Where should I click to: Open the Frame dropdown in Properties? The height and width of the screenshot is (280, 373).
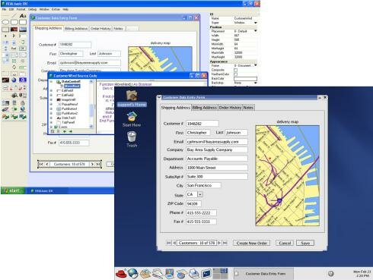pos(255,65)
